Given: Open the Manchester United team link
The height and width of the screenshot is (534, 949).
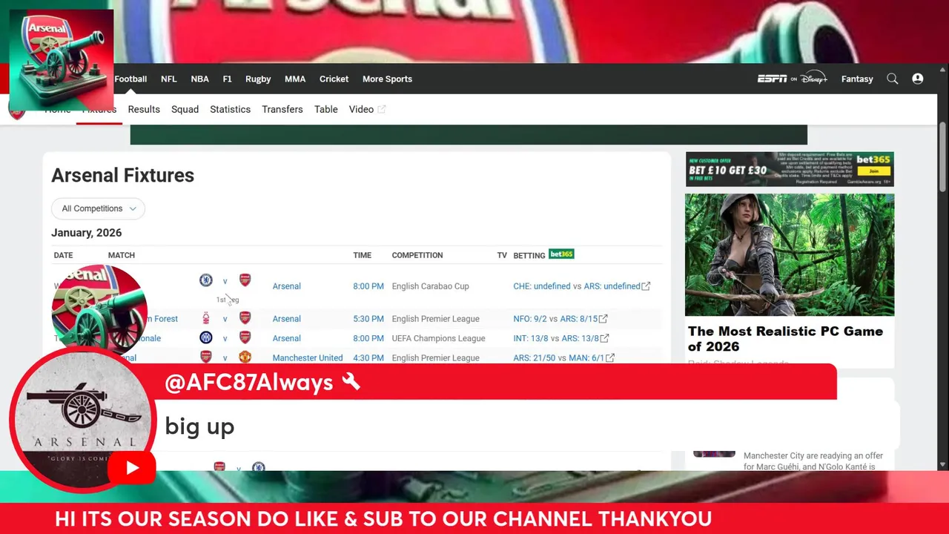Looking at the screenshot, I should coord(308,357).
